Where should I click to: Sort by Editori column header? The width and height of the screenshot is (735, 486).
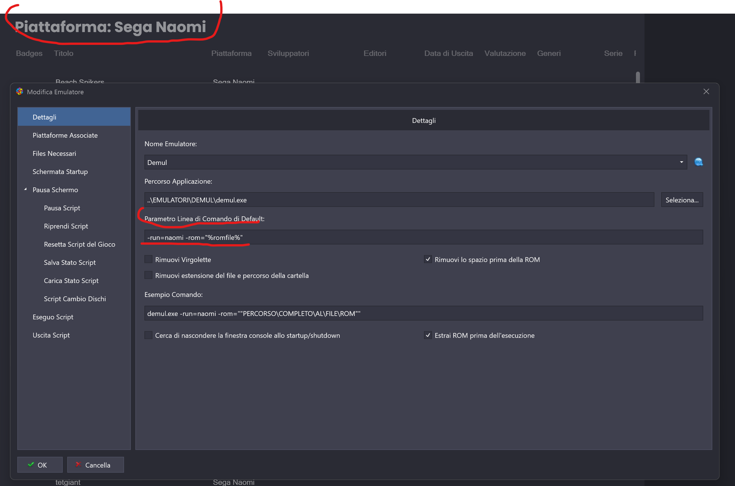tap(375, 53)
